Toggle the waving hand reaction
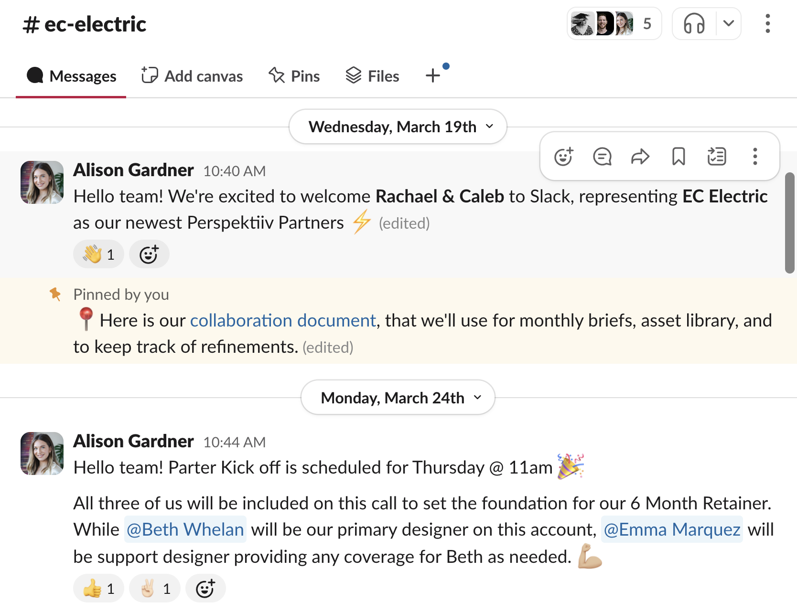Viewport: 797px width, 612px height. pos(98,254)
